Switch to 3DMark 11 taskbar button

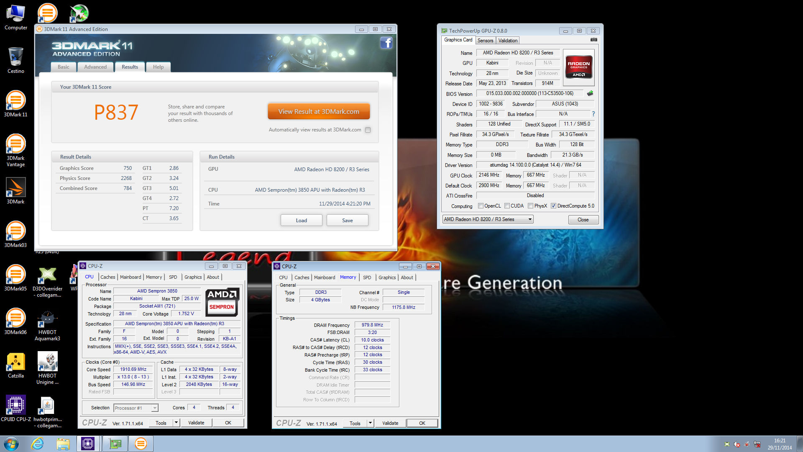pyautogui.click(x=141, y=444)
